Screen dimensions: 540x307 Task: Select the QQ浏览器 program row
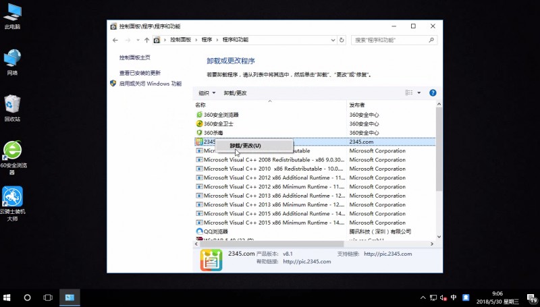(315, 231)
